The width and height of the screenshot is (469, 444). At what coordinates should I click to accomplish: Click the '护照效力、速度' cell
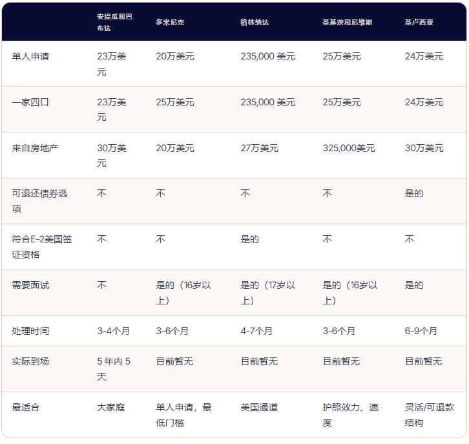[351, 415]
